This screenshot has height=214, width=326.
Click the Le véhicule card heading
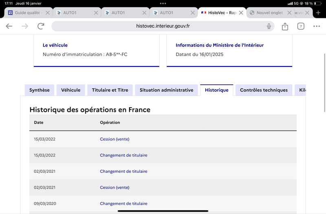pos(55,45)
